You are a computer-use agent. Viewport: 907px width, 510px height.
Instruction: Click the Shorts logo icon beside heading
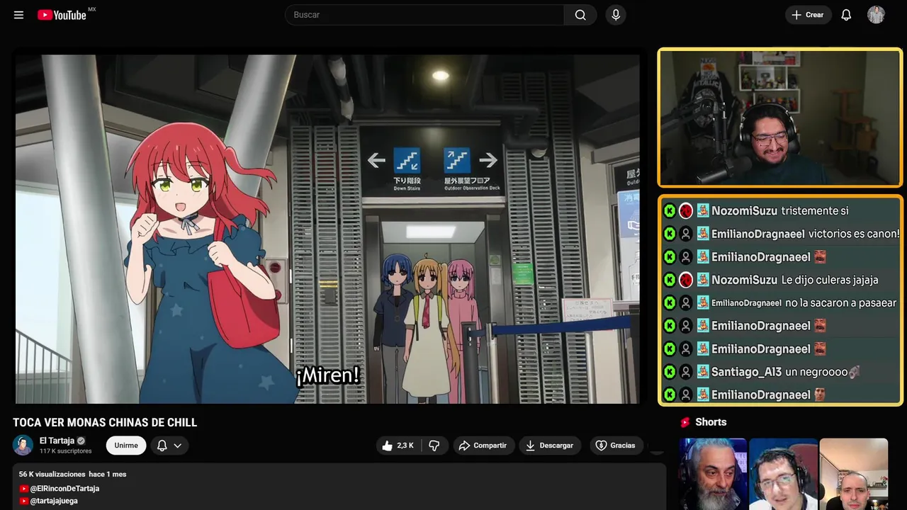click(685, 422)
